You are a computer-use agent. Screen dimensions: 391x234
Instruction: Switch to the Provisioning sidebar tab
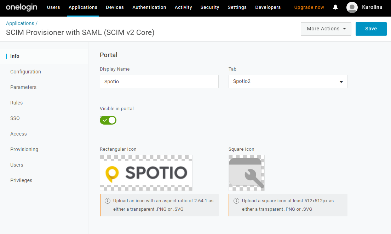point(24,149)
